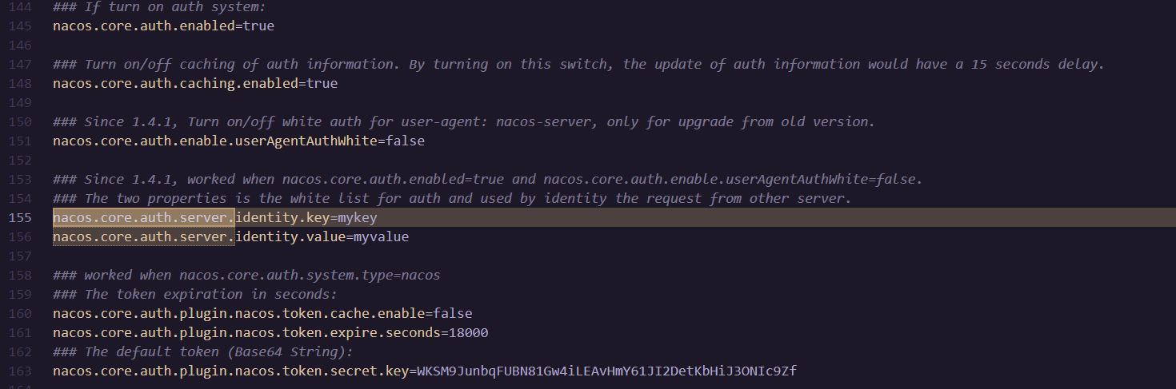The width and height of the screenshot is (1176, 389).
Task: Click line number 151 in the gutter
Action: 21,141
